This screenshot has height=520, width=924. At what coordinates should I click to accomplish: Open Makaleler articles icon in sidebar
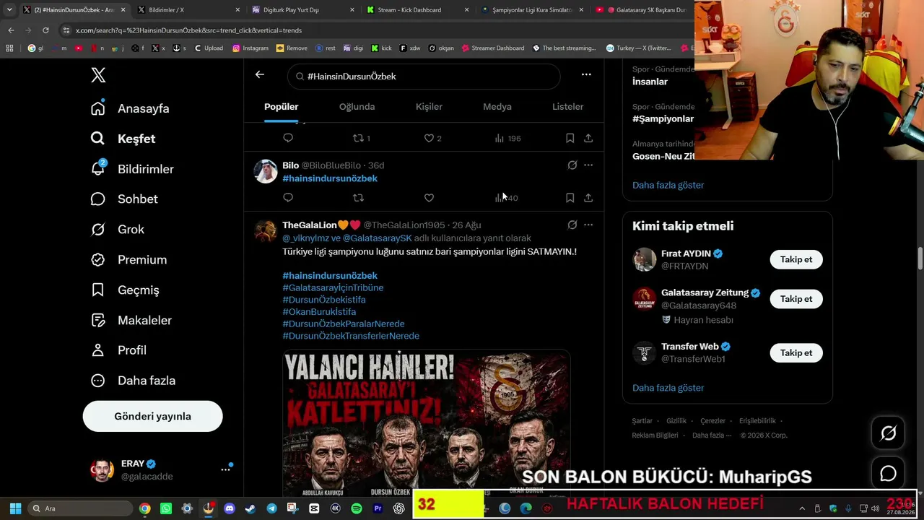tap(98, 320)
